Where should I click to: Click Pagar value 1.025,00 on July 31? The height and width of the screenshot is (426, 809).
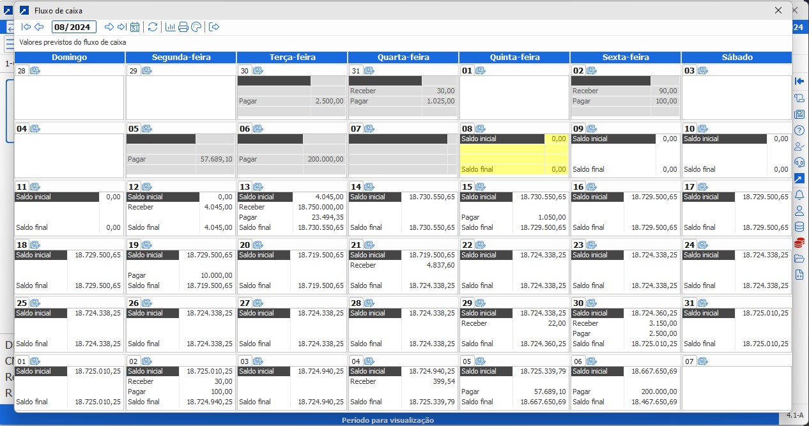441,101
